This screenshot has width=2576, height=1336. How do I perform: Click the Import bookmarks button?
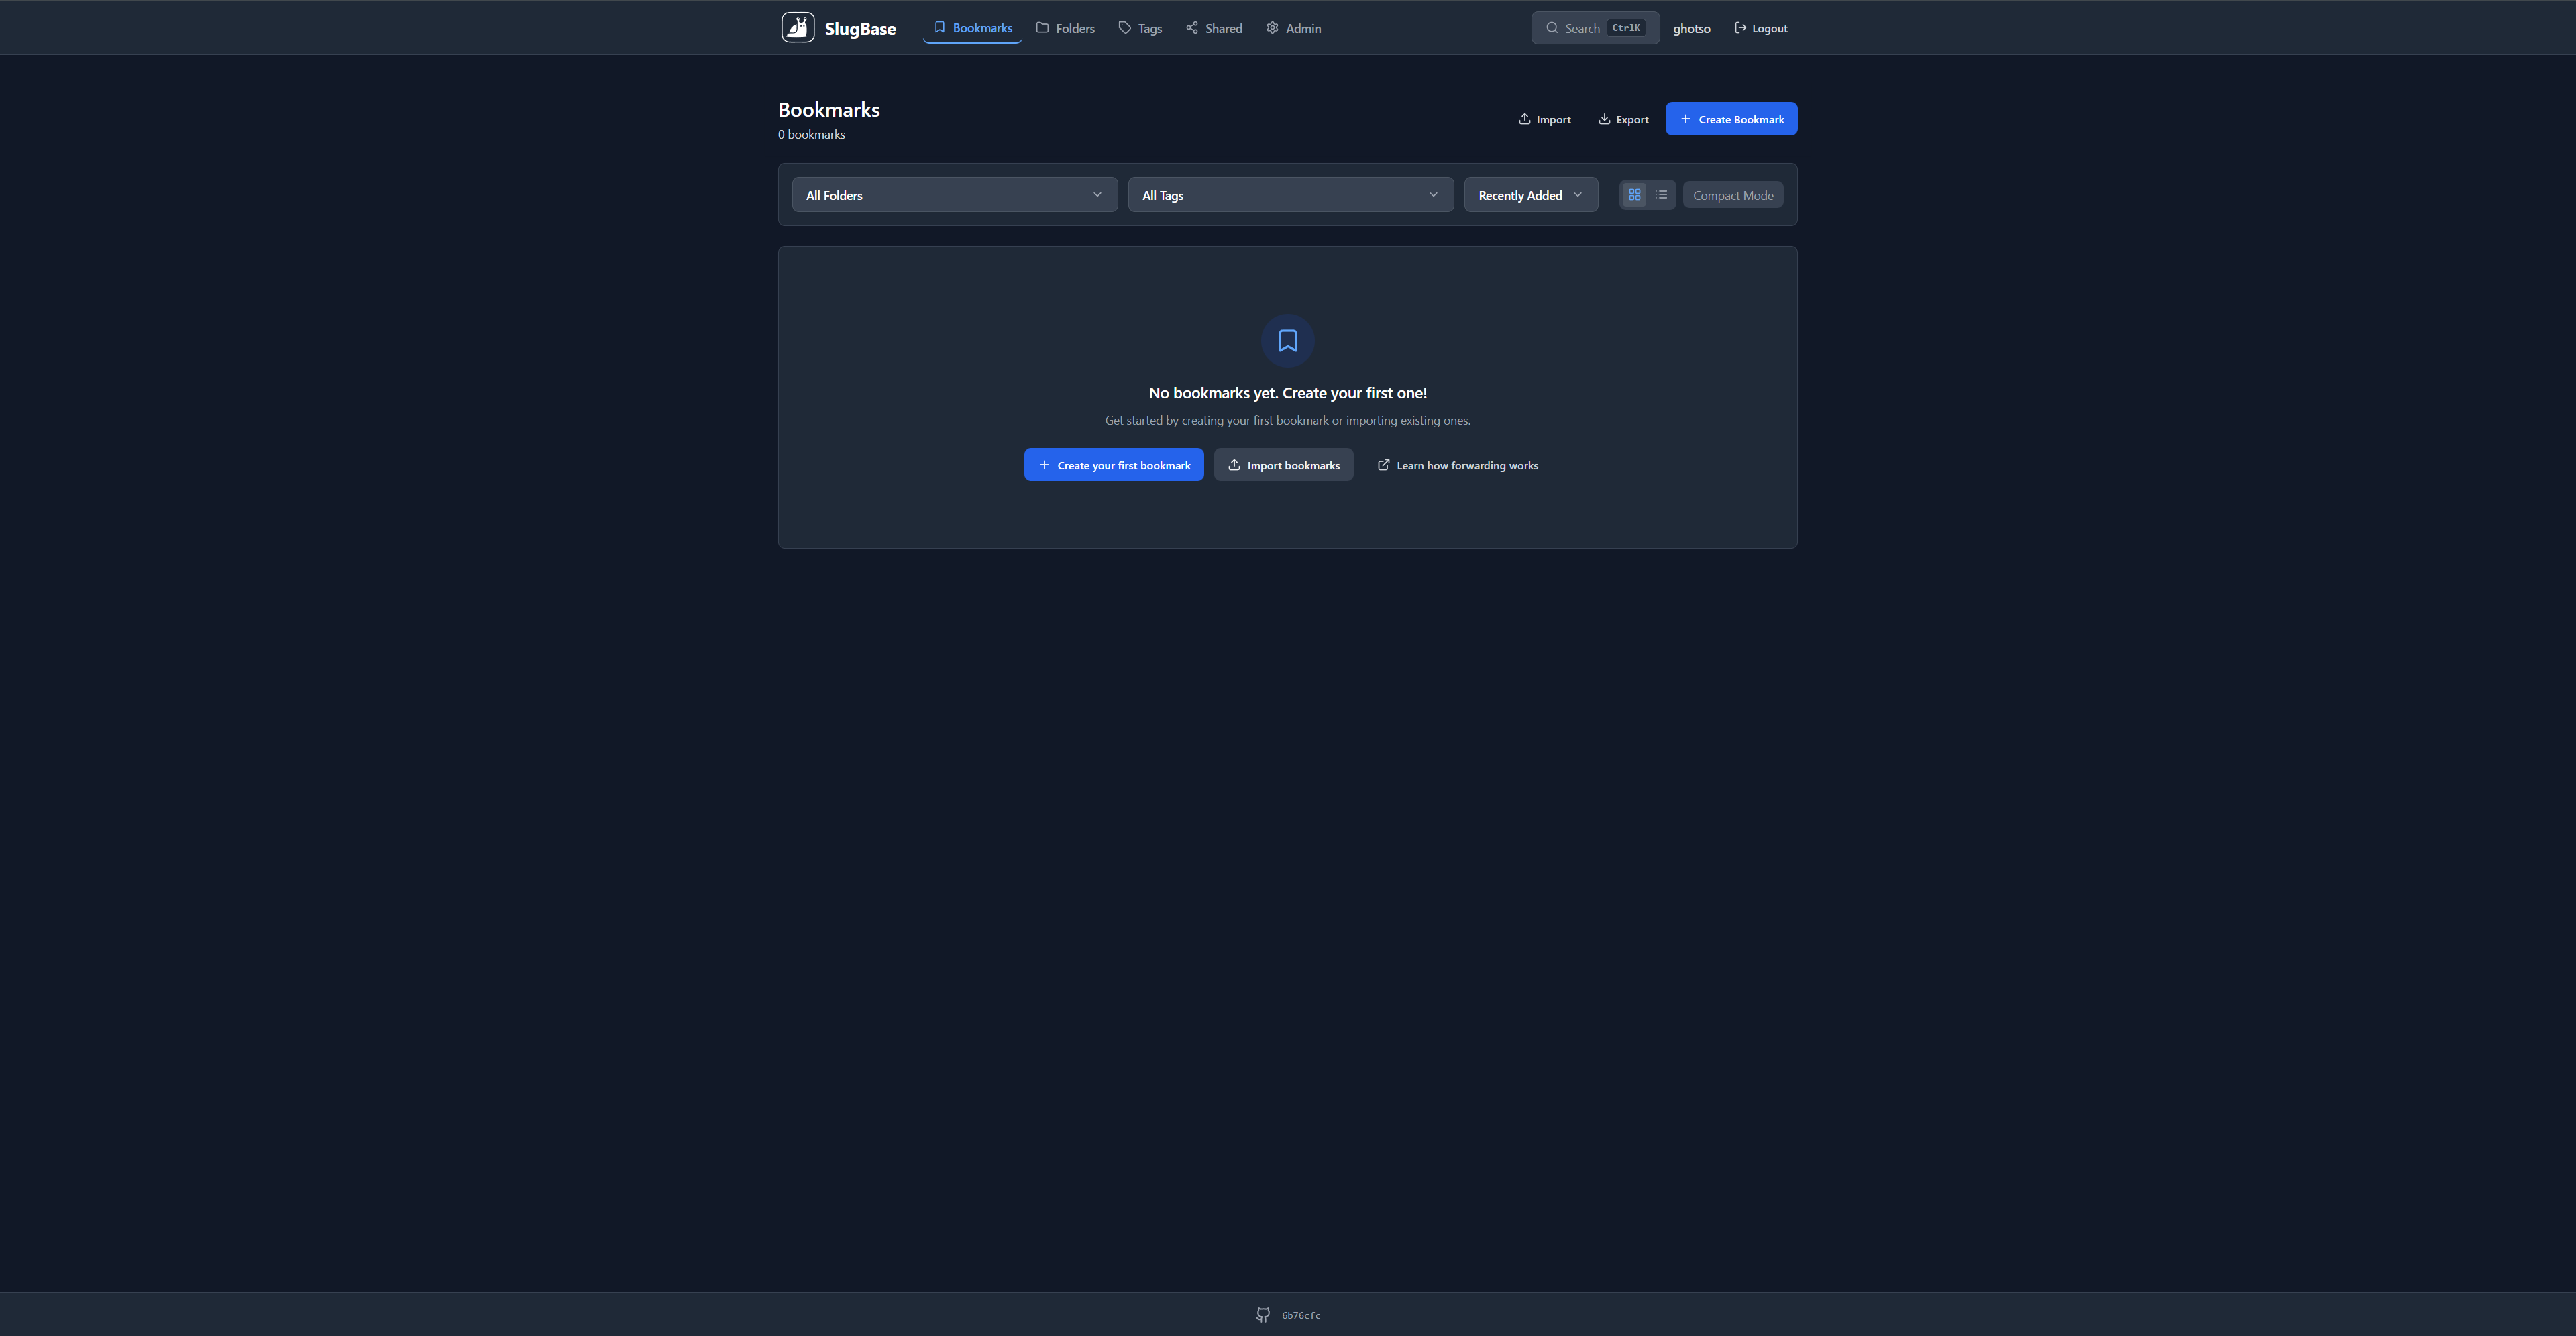1283,465
